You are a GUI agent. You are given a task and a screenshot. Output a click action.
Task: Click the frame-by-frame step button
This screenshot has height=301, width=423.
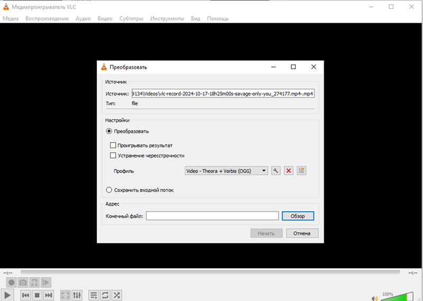coord(46,283)
